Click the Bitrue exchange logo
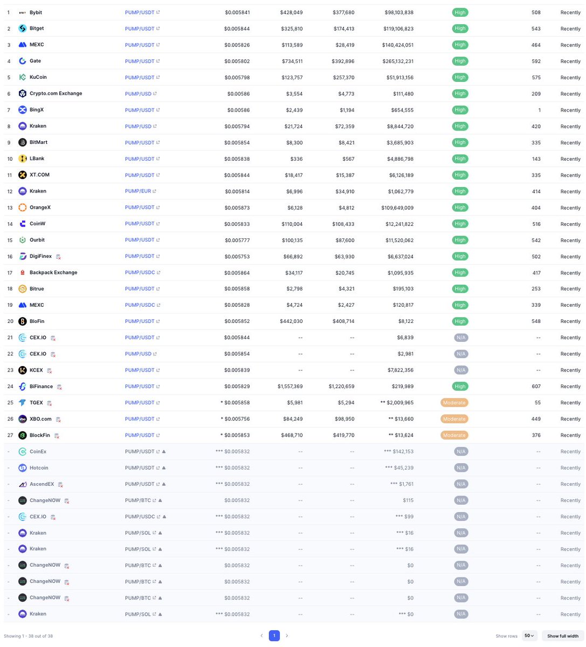This screenshot has height=647, width=586. tap(23, 289)
